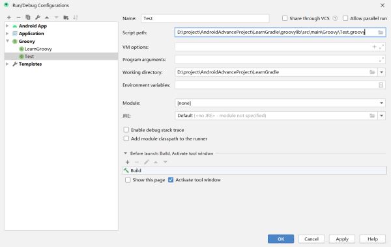Select the Application category
The height and width of the screenshot is (247, 391).
(x=31, y=33)
